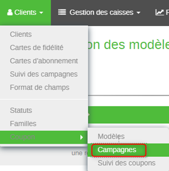Expand the Coupon submenu arrow

point(82,137)
